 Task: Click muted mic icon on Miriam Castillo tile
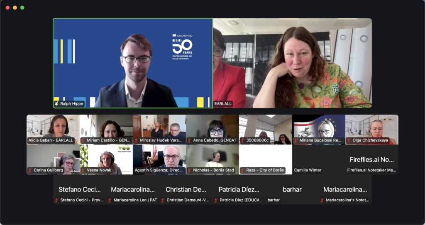coord(83,140)
